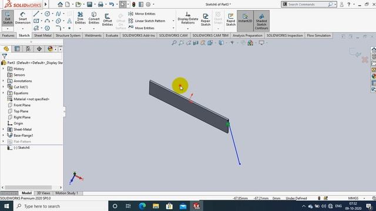The image size is (376, 211).
Task: Open the DisplayManager tab
Action: click(x=50, y=49)
